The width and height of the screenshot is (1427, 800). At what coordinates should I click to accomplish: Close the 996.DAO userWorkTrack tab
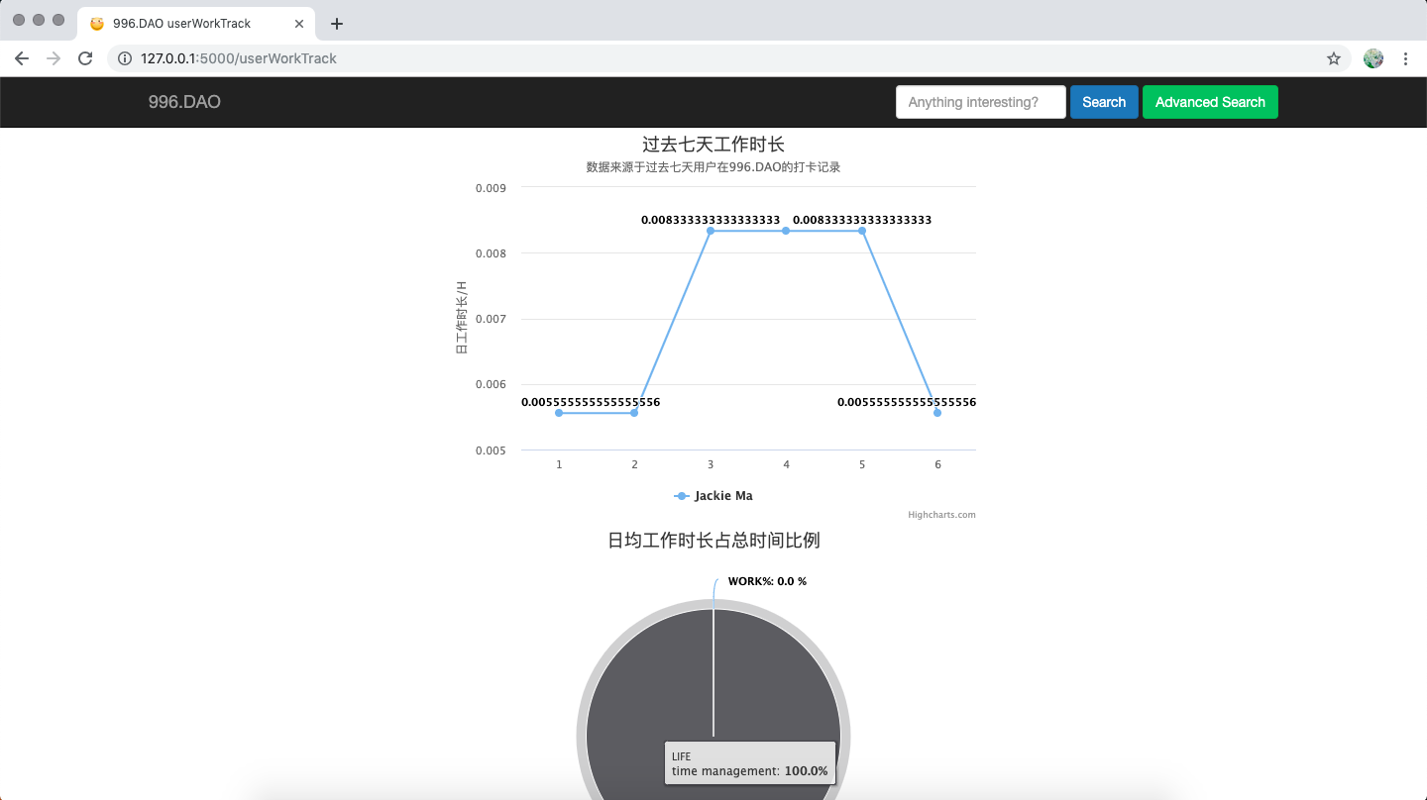click(x=299, y=23)
